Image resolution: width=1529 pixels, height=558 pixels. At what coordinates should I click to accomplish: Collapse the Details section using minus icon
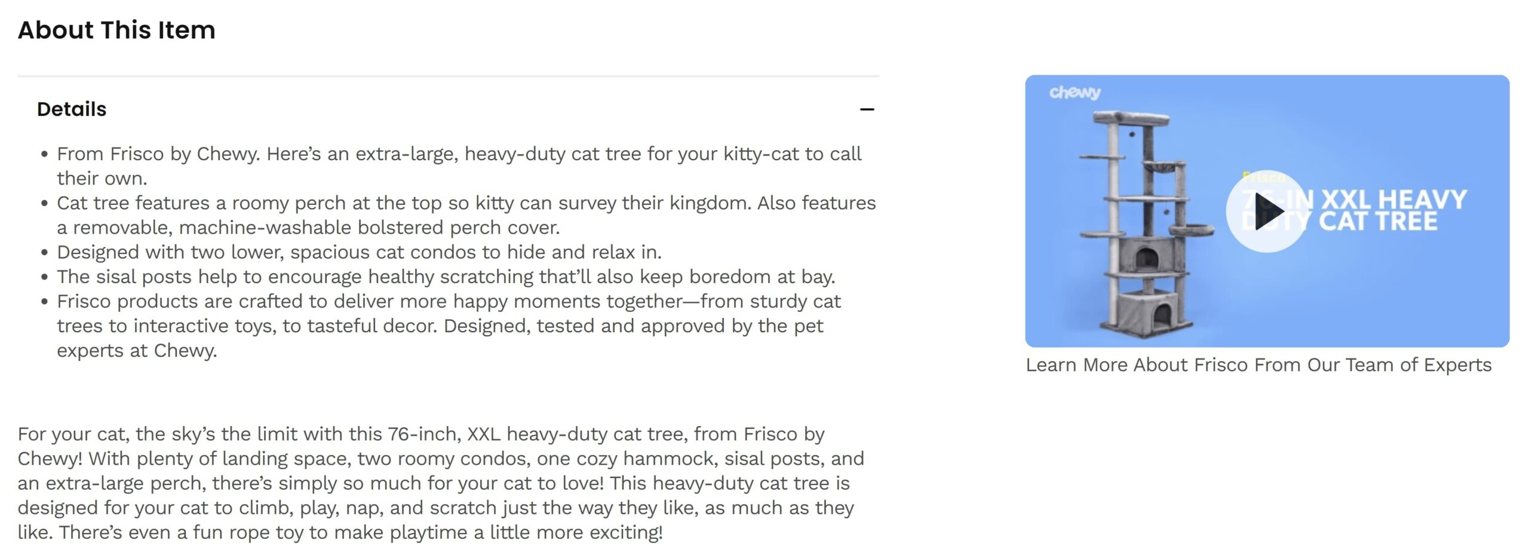[867, 109]
